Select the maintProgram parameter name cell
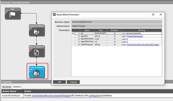This screenshot has height=101, width=173. (87, 44)
